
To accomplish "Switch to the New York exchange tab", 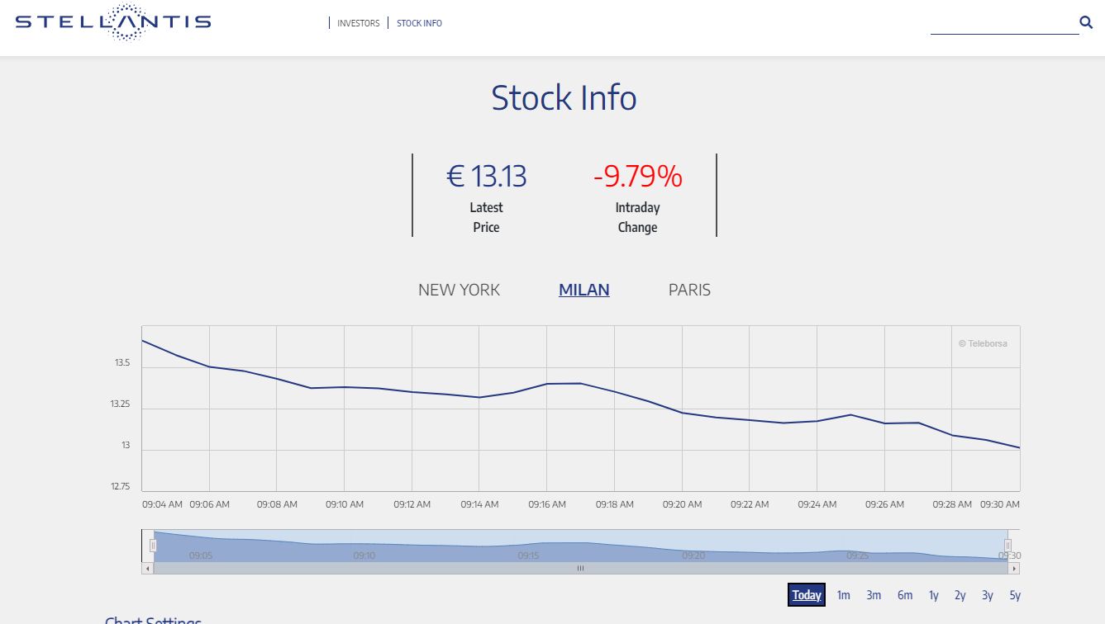I will [x=459, y=290].
